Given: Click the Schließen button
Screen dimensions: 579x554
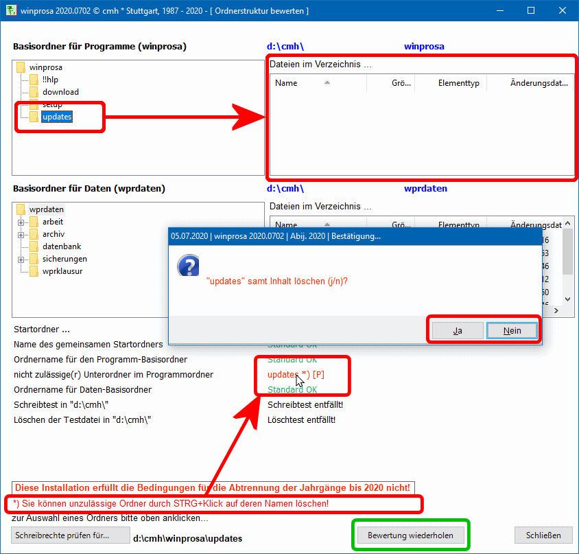Looking at the screenshot, I should pos(543,535).
